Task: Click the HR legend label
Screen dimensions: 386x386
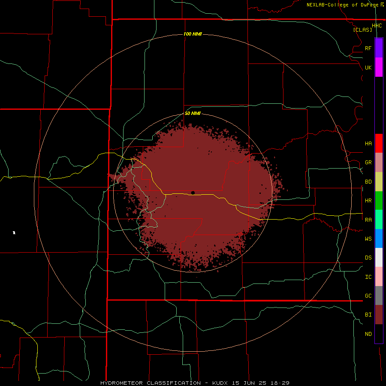Action: coord(368,201)
